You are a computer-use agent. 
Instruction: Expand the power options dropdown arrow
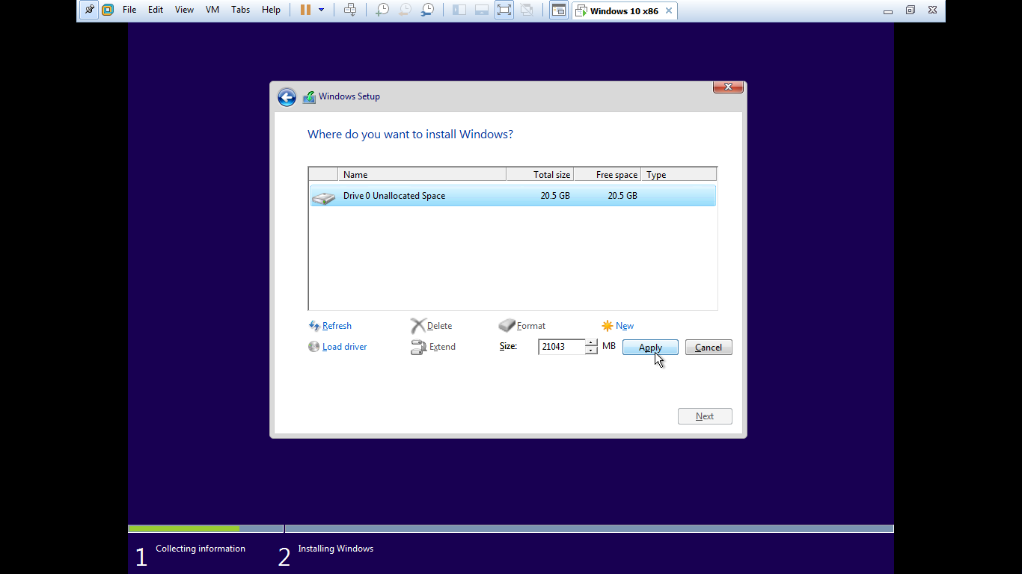coord(322,10)
